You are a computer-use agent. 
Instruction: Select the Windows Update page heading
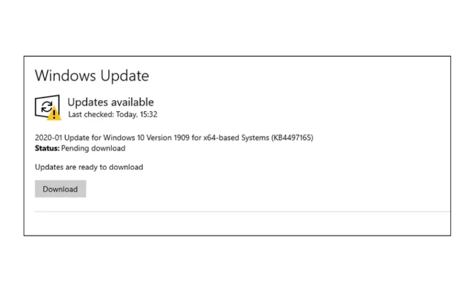92,76
